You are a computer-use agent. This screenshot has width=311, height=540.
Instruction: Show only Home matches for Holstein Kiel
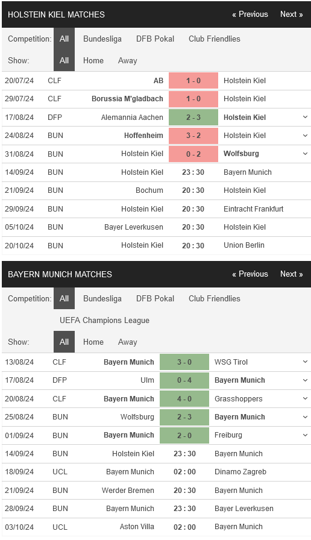93,61
